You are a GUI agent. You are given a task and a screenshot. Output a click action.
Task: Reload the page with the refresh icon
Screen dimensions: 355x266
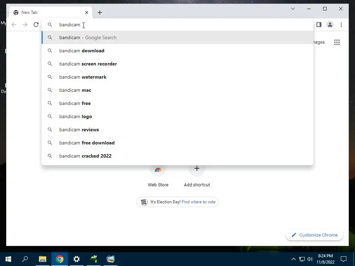pos(36,25)
